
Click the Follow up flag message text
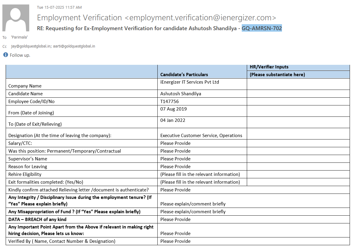click(x=20, y=55)
